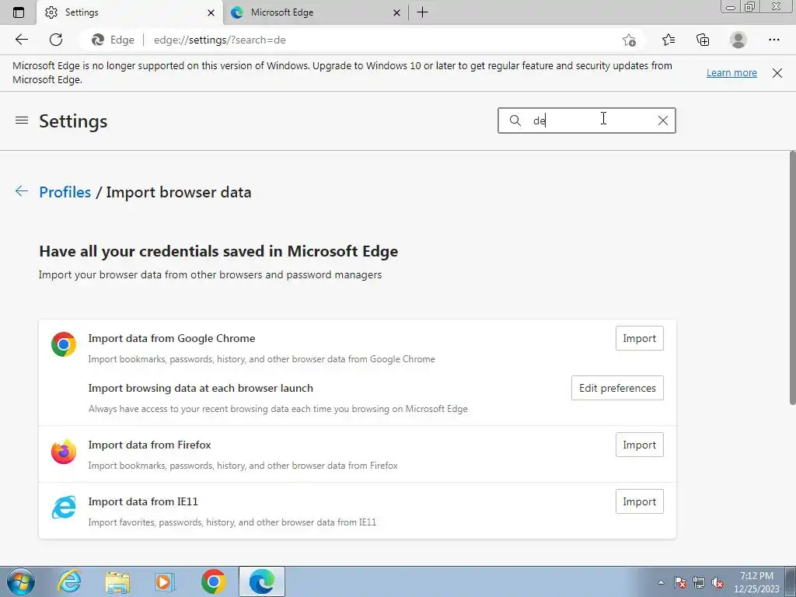Viewport: 796px width, 597px height.
Task: Open the profile avatar menu
Action: click(x=738, y=40)
